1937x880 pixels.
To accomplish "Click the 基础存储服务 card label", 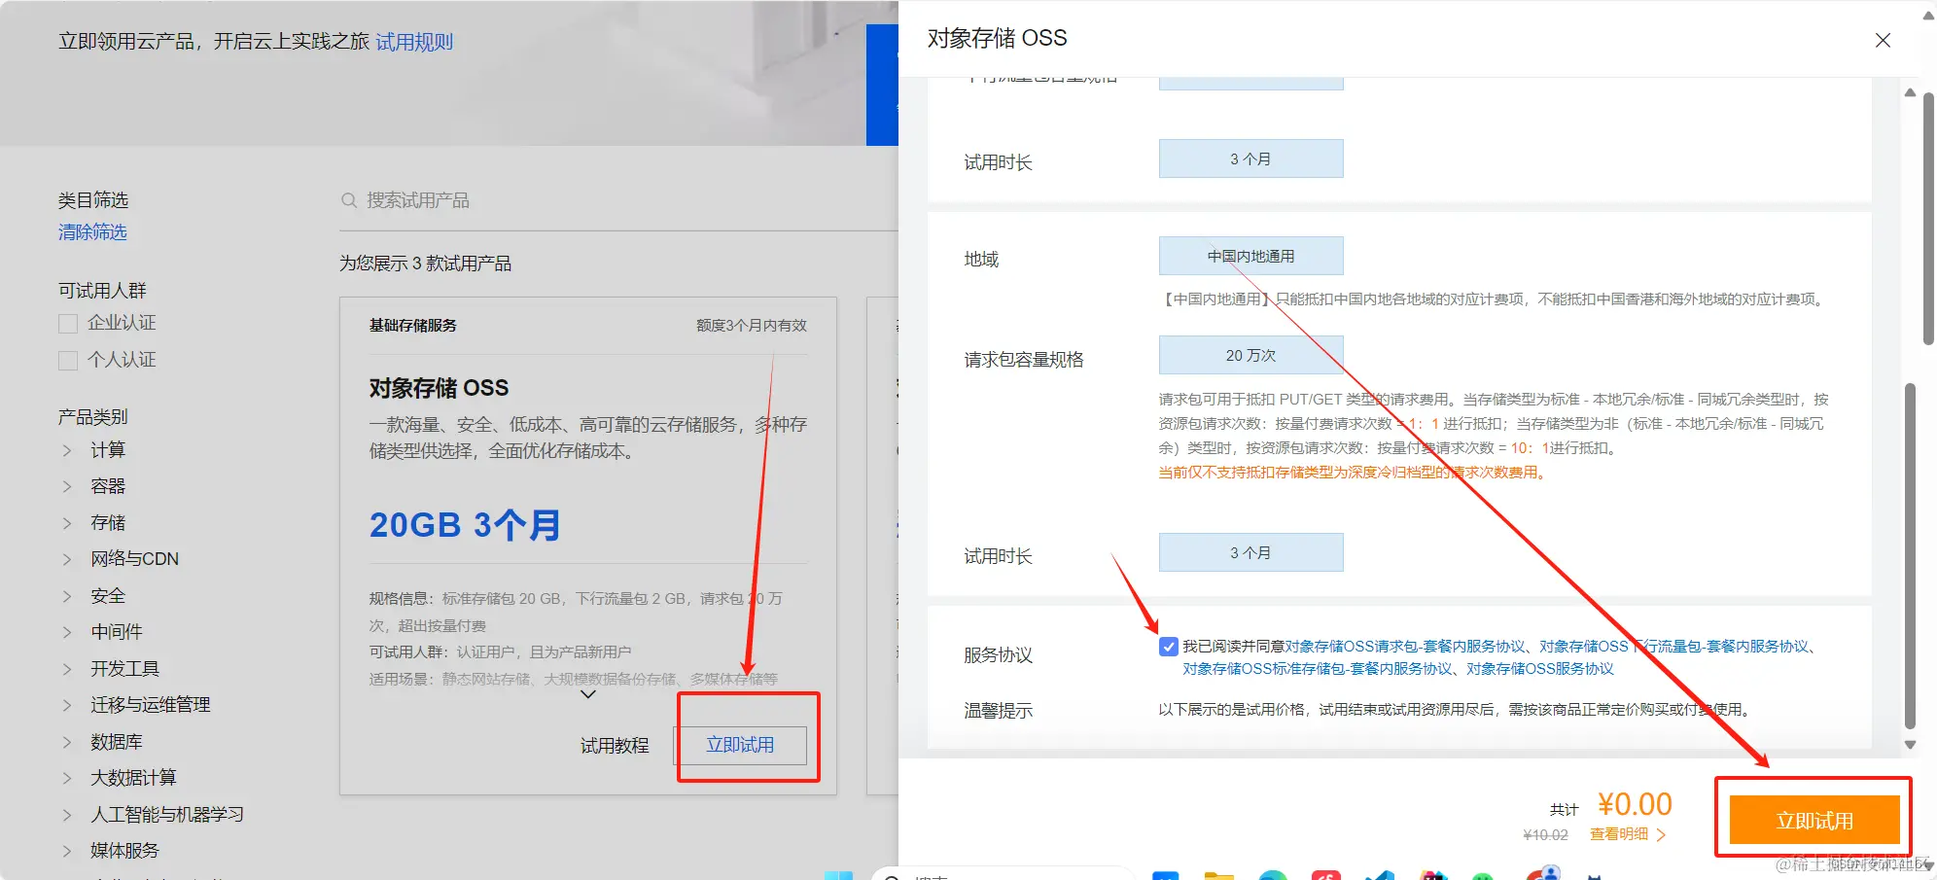I will tap(412, 326).
